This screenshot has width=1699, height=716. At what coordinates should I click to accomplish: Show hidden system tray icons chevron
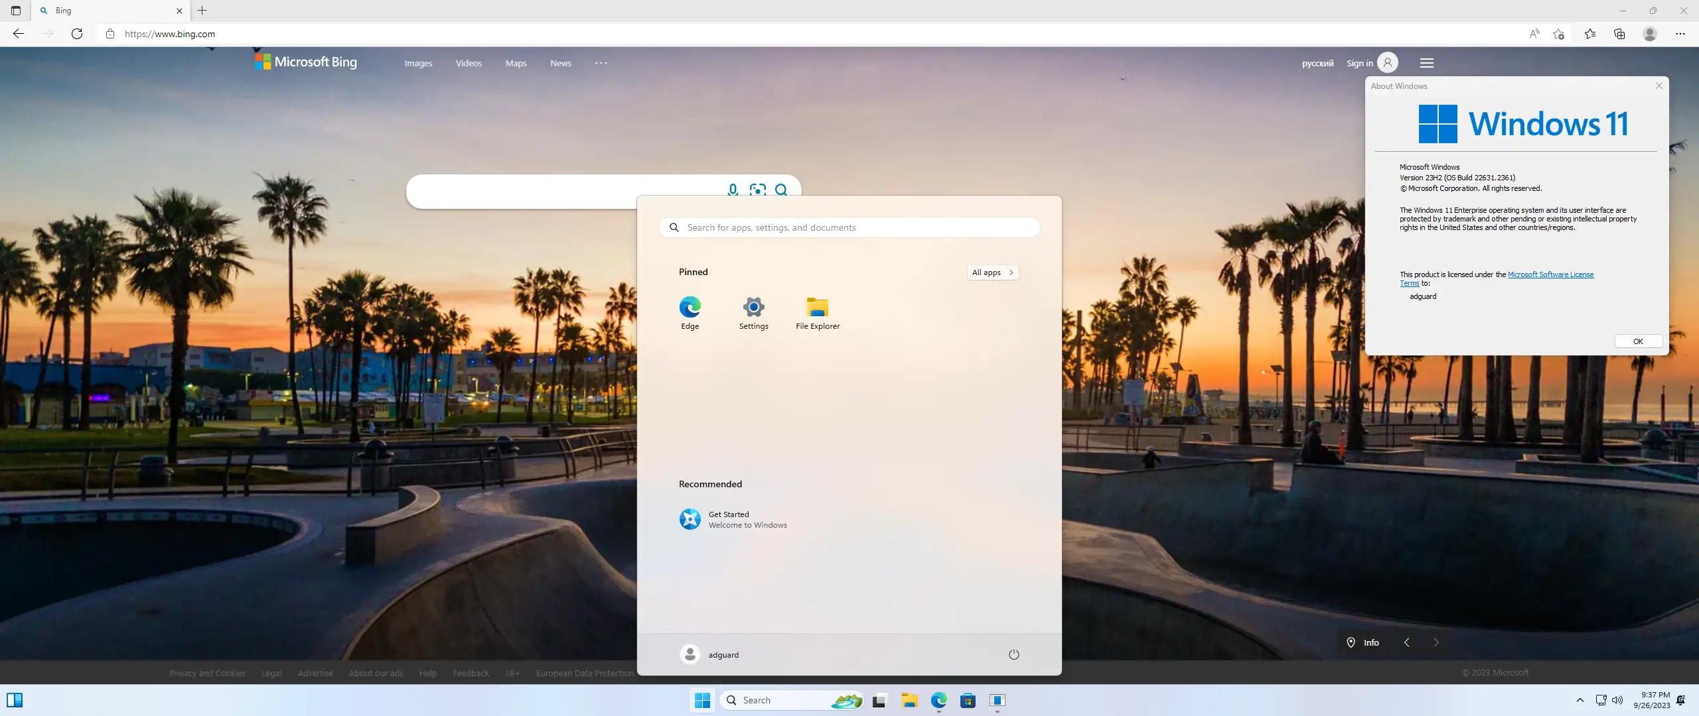[x=1580, y=700]
